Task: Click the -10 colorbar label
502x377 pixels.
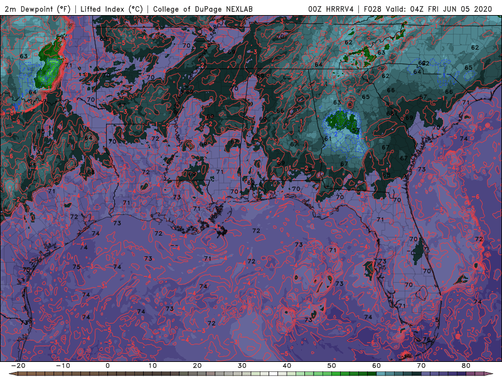Action: click(x=63, y=366)
